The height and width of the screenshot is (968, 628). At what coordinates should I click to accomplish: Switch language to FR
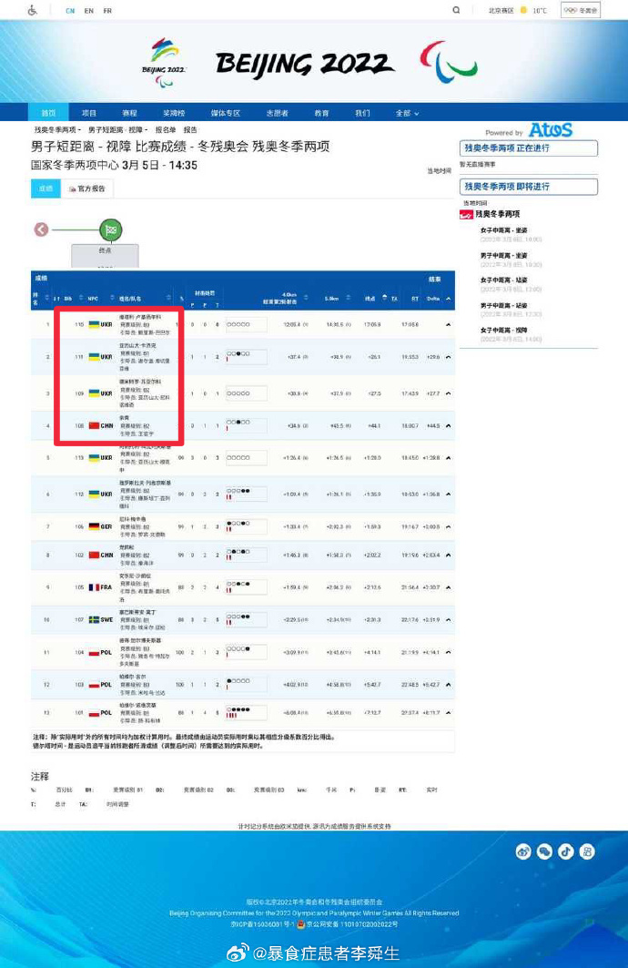click(x=107, y=11)
